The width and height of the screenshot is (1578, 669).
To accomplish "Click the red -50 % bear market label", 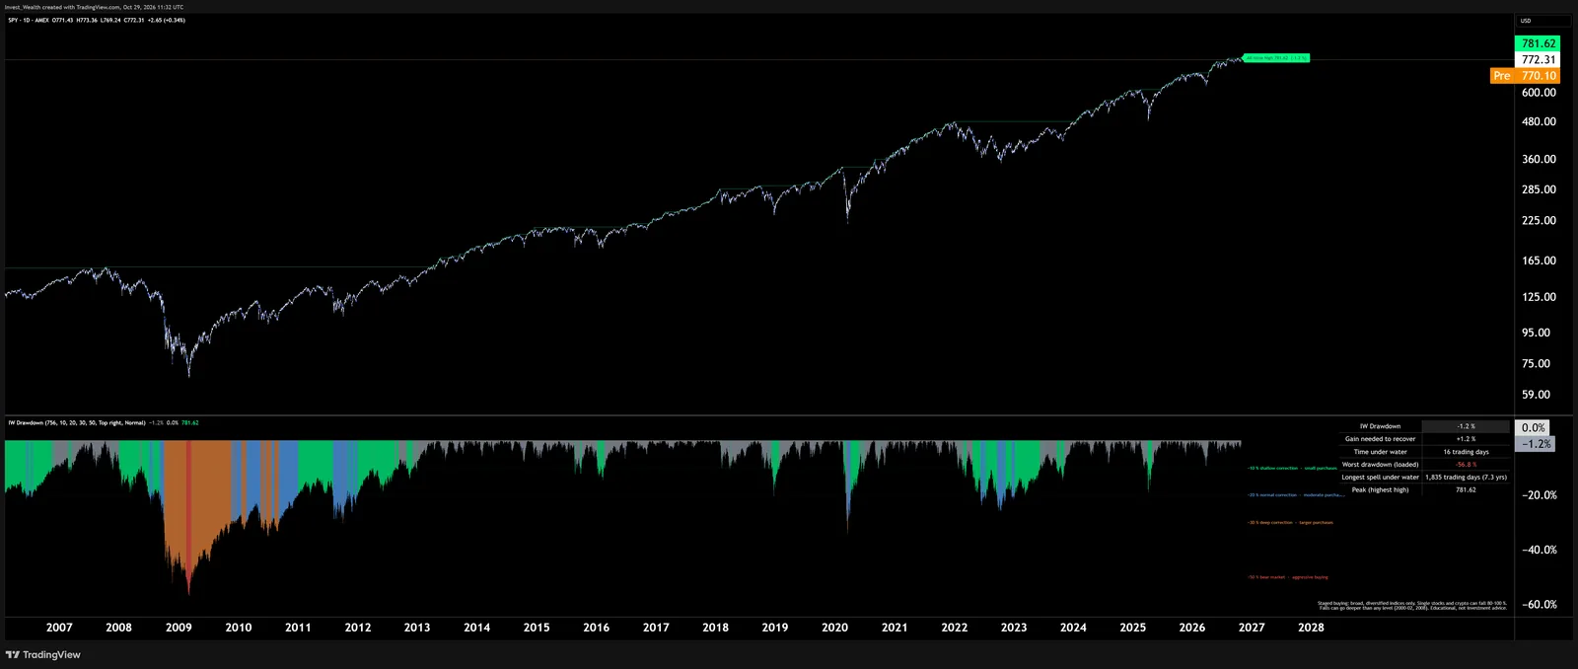I will click(1287, 577).
